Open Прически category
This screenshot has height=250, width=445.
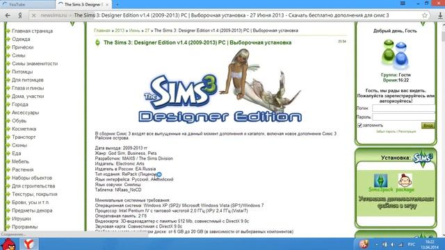pyautogui.click(x=23, y=47)
